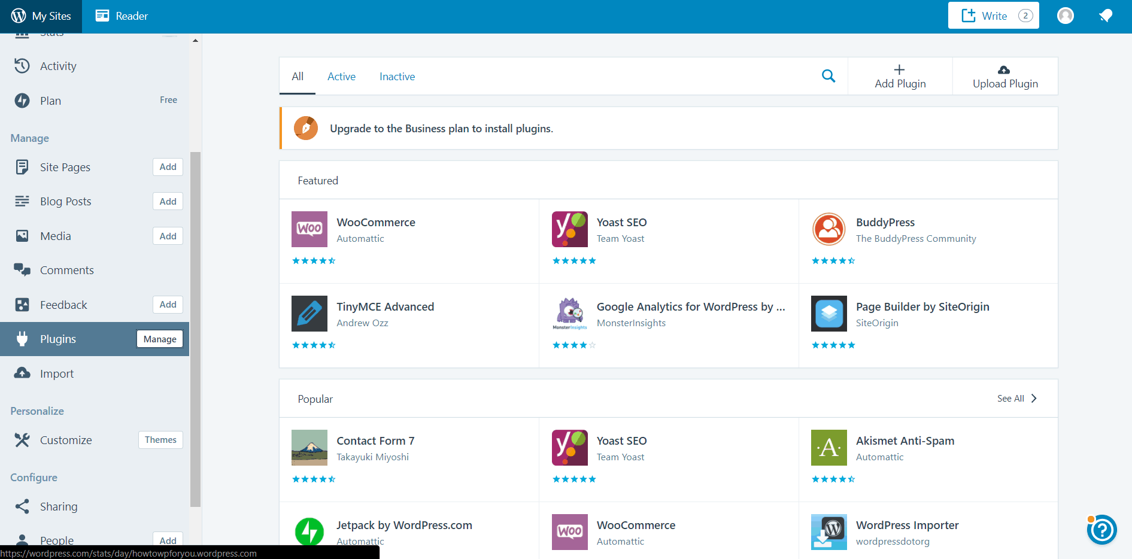This screenshot has width=1132, height=559.
Task: Click the Upload Plugin button
Action: (x=1005, y=76)
